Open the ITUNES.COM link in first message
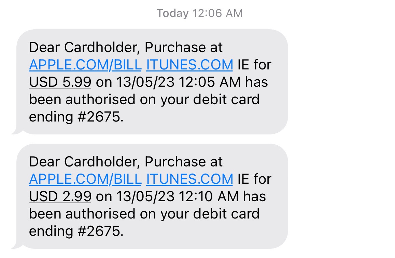 [x=190, y=65]
